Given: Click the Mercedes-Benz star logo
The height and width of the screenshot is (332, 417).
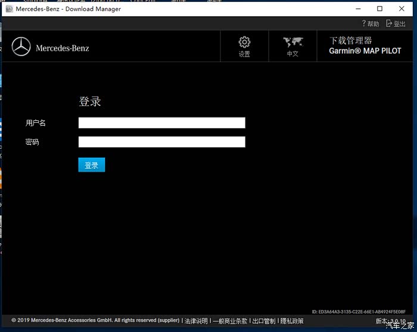Looking at the screenshot, I should [x=21, y=47].
